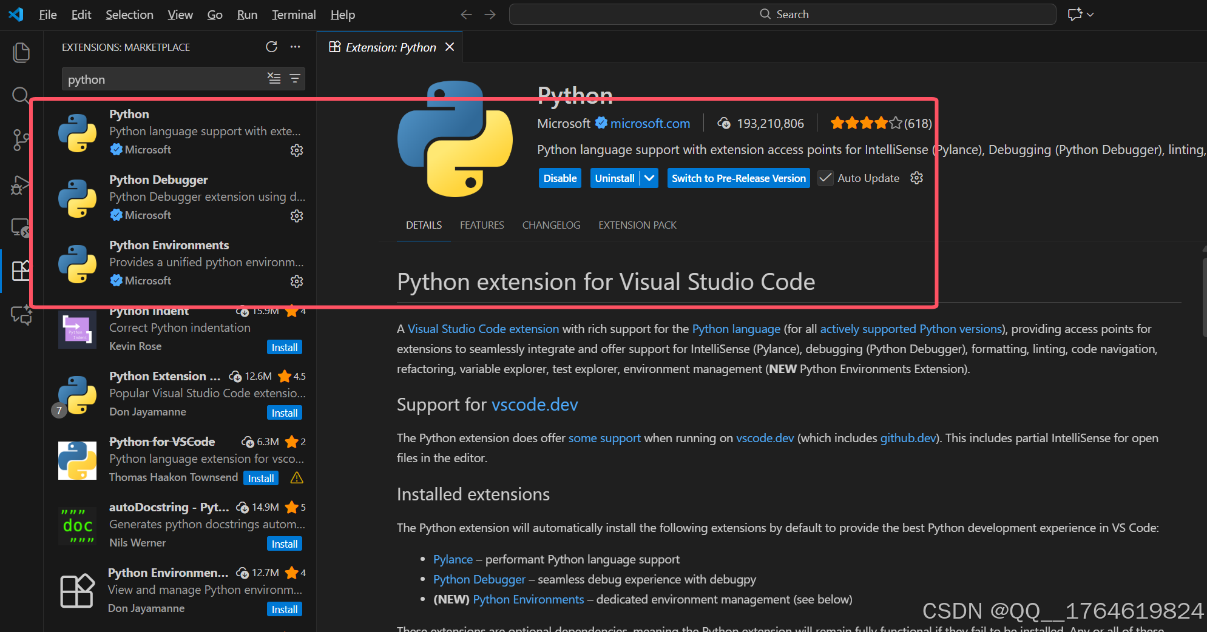
Task: Install the autoDocstring extension
Action: coord(285,543)
